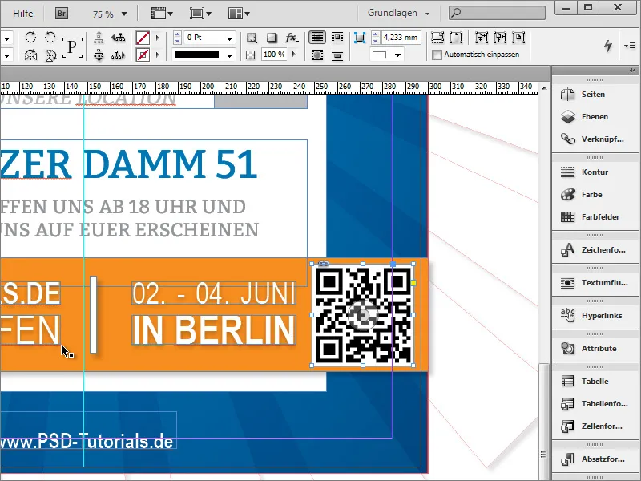Click the drop shadow icon
This screenshot has width=641, height=481.
click(x=272, y=38)
